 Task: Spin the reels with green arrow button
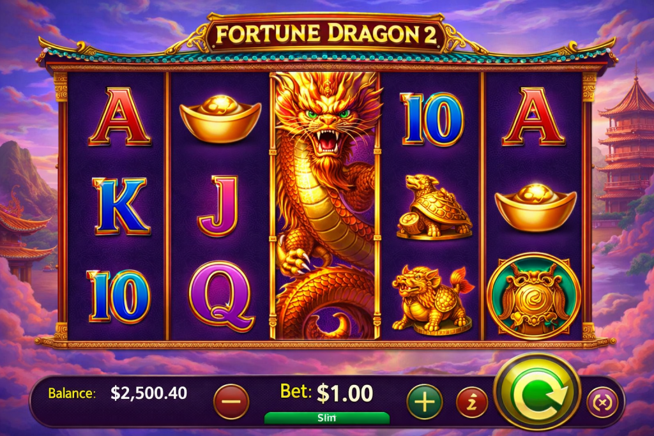537,393
